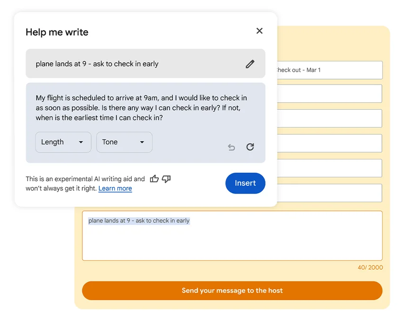Edit the prompt with pencil icon
The image size is (403, 320).
[x=250, y=64]
